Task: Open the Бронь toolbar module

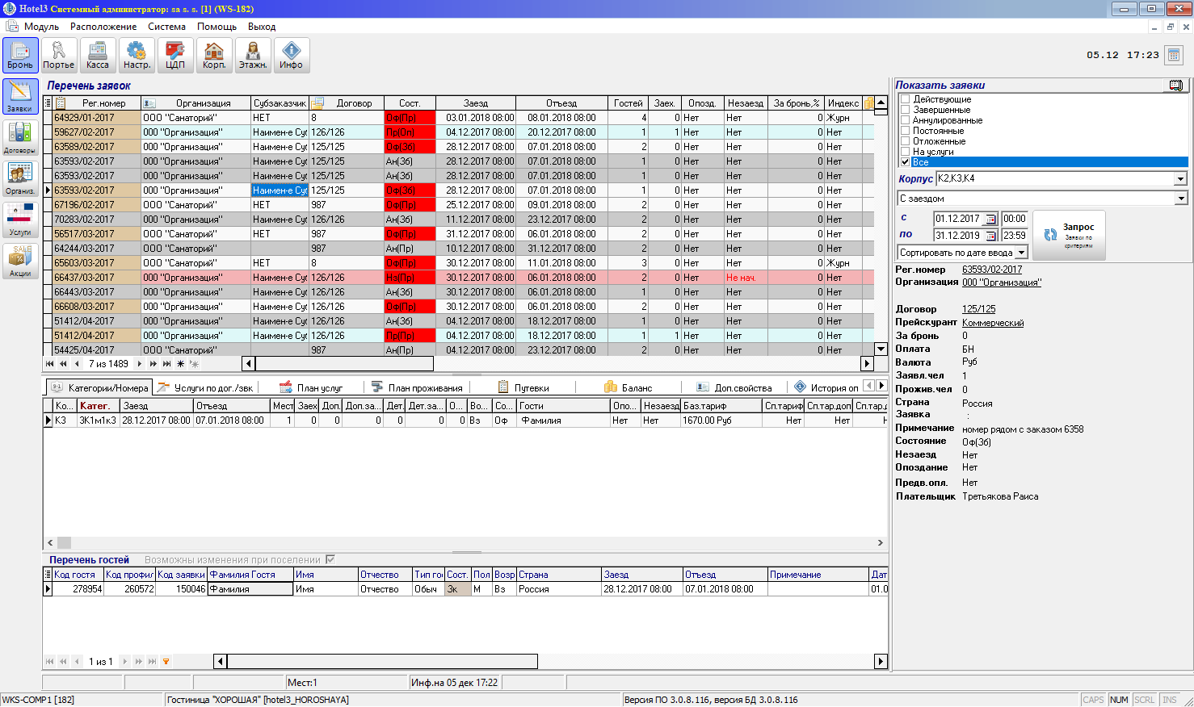Action: tap(20, 56)
